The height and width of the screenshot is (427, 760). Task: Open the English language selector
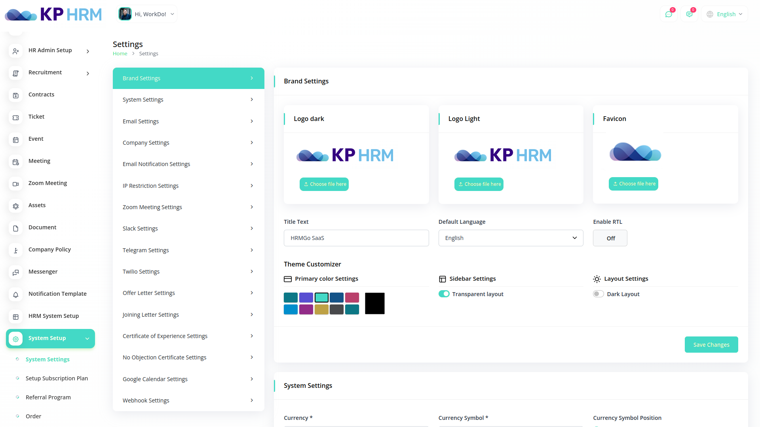click(x=725, y=14)
